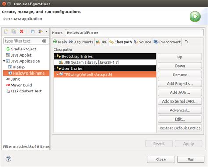This screenshot has height=167, width=208.
Task: Select the HelloWorldFrame configuration
Action: tap(26, 73)
